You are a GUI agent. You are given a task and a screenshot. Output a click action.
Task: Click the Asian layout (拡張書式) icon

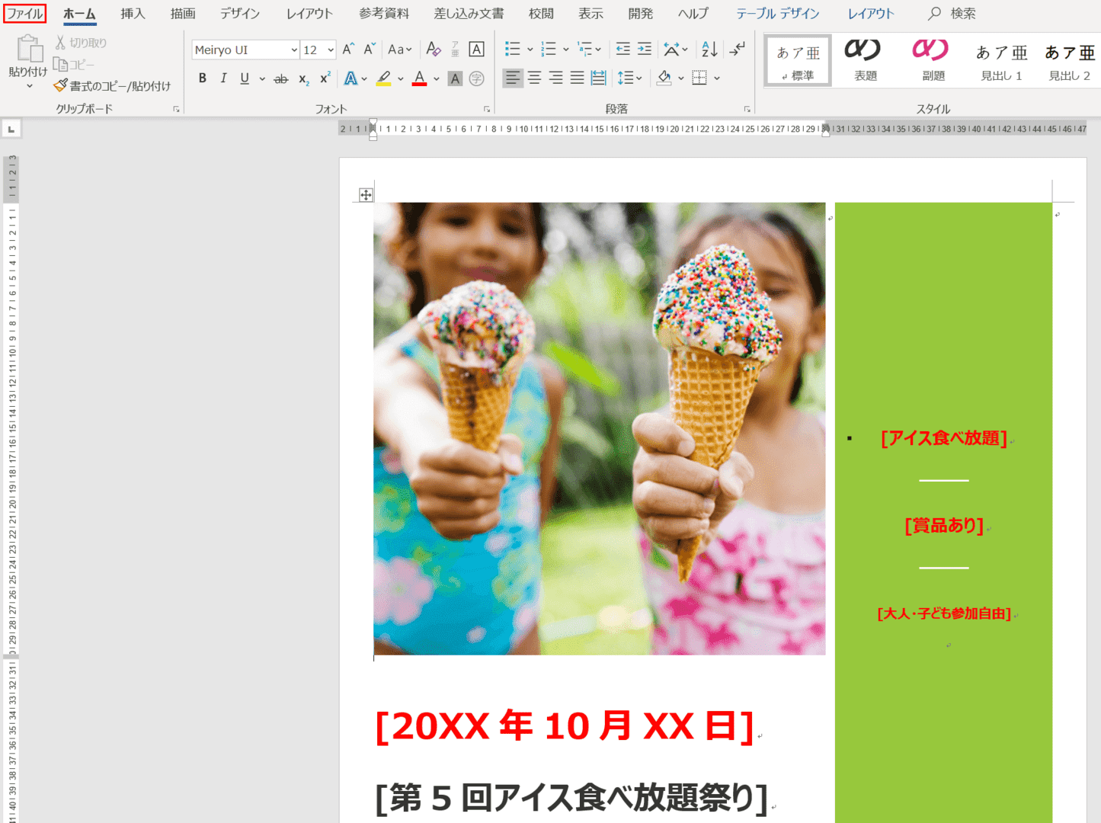(671, 50)
